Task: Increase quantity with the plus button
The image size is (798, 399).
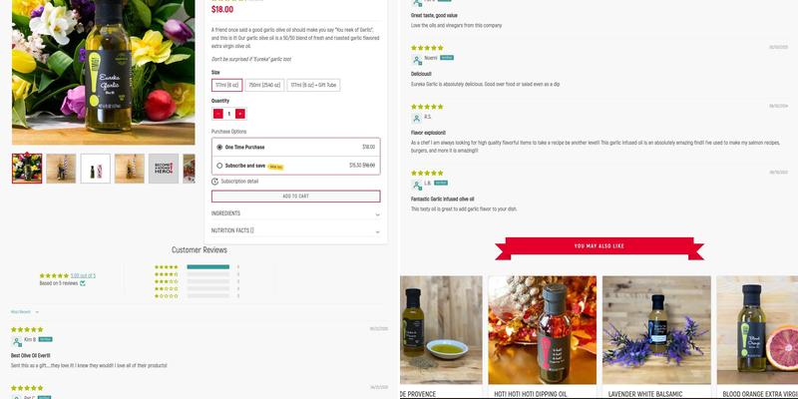Action: [239, 114]
